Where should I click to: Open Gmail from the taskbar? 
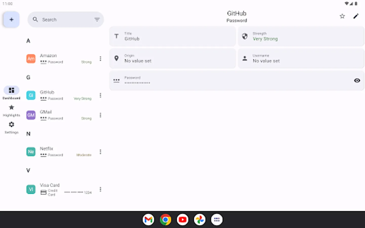point(148,220)
